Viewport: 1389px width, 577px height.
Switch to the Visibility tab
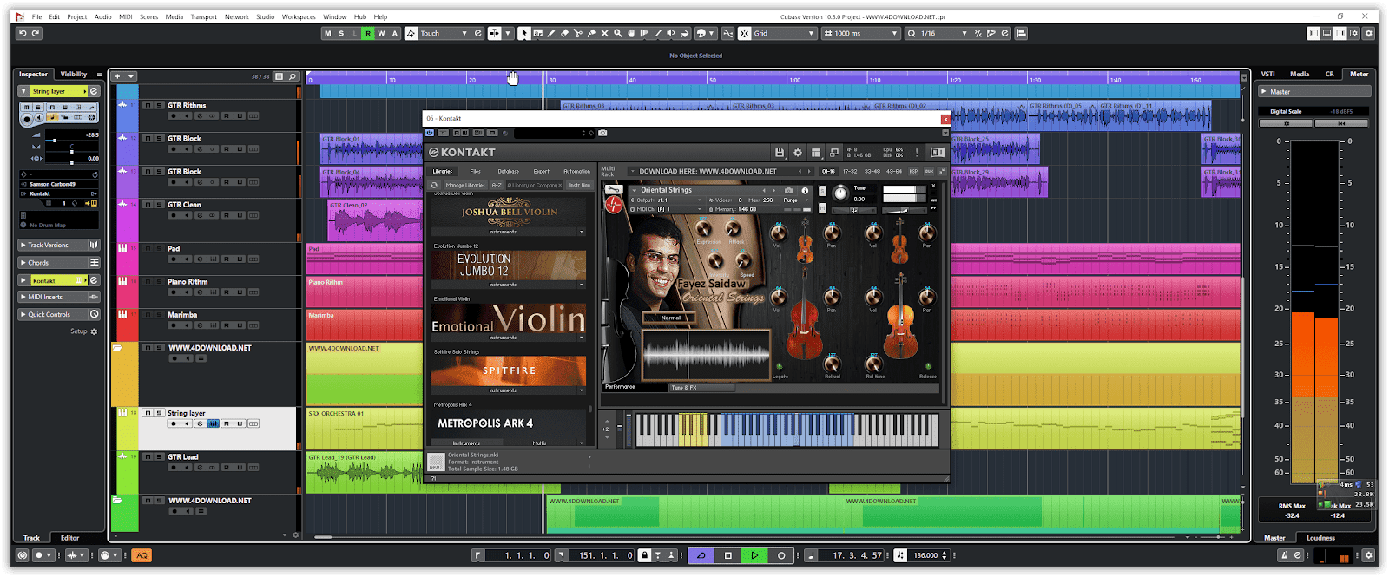coord(73,75)
